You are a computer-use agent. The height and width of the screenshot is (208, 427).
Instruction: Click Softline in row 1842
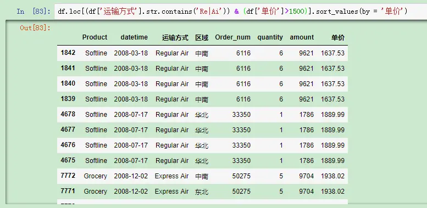(96, 53)
